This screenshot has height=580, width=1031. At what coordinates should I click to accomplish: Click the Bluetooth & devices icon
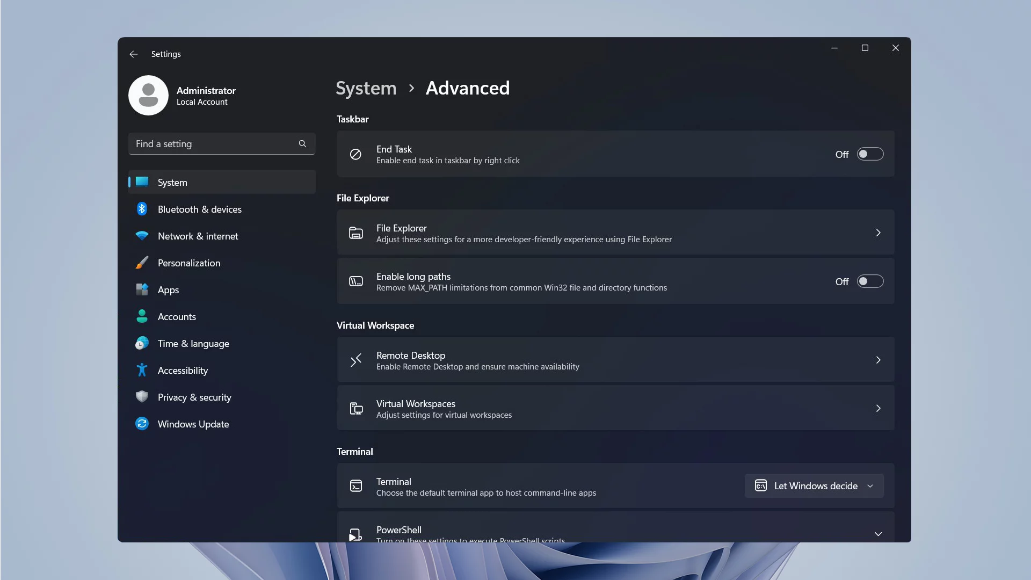point(142,209)
